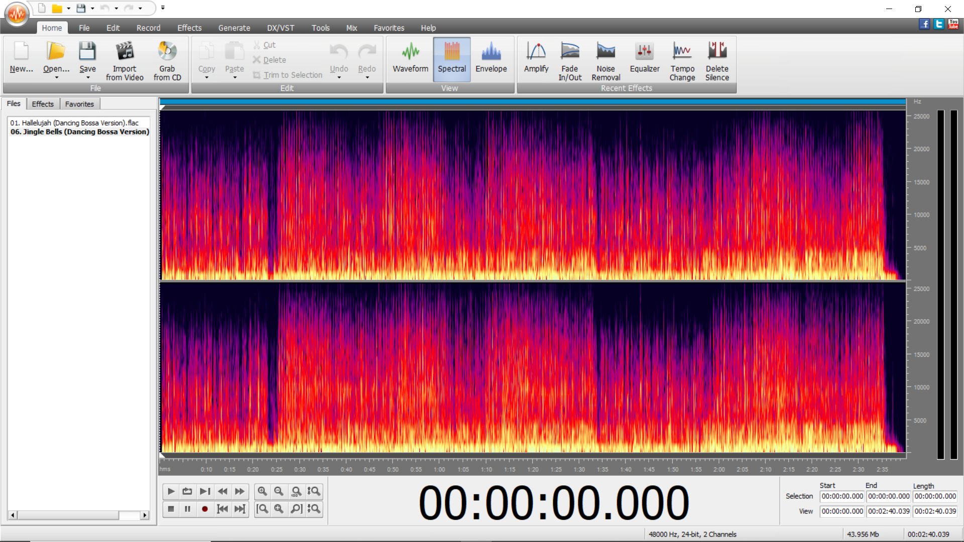The height and width of the screenshot is (542, 964).
Task: Toggle loop playback button
Action: coord(187,491)
